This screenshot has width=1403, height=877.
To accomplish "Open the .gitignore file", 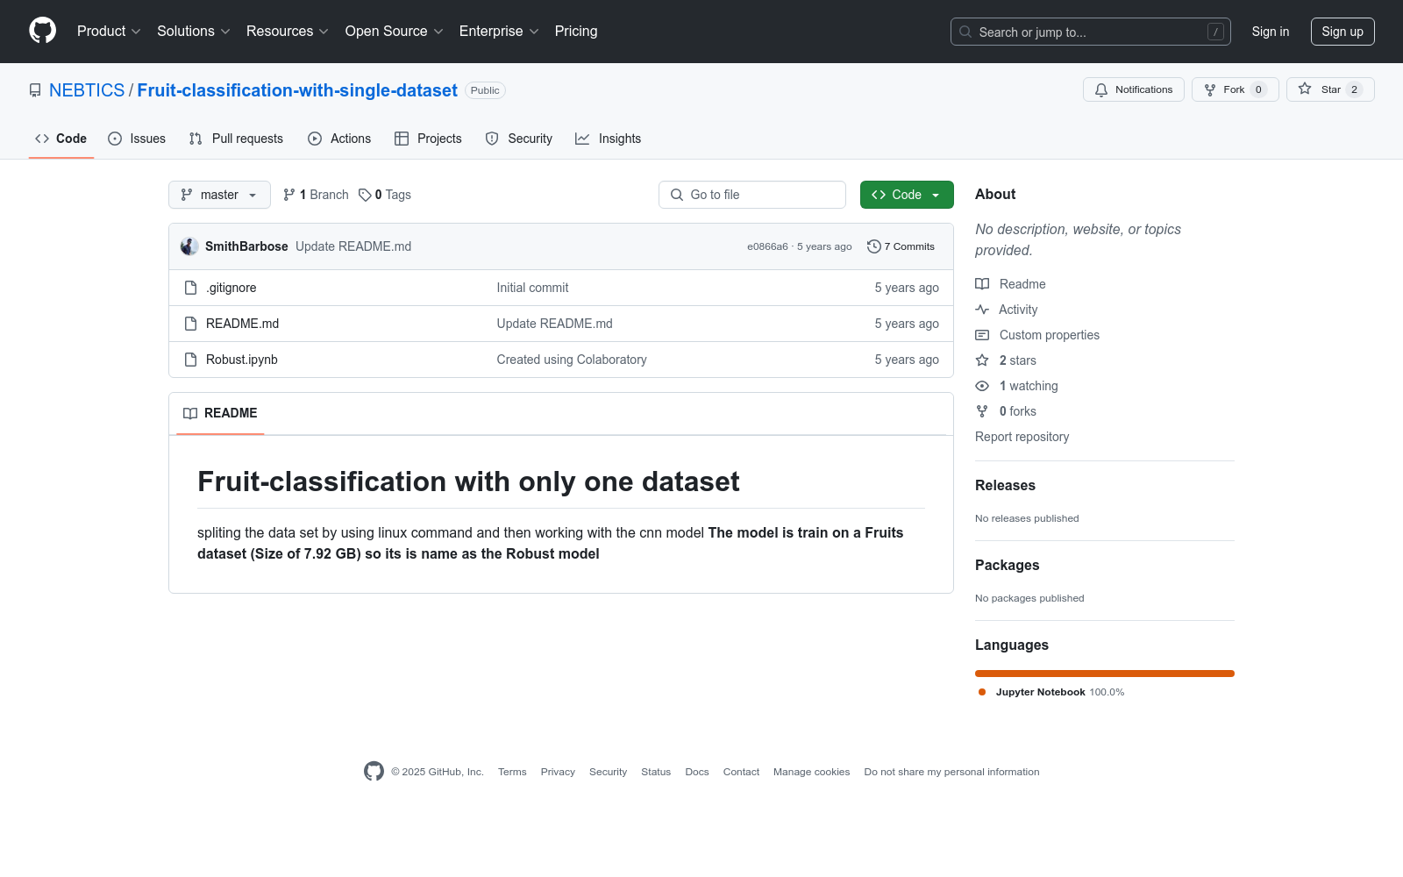I will click(x=231, y=288).
